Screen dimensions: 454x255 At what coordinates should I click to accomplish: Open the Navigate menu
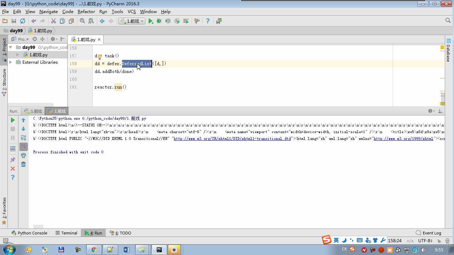(x=49, y=12)
